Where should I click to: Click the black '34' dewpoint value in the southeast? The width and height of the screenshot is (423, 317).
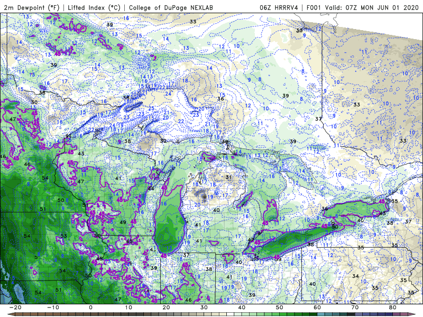[355, 276]
